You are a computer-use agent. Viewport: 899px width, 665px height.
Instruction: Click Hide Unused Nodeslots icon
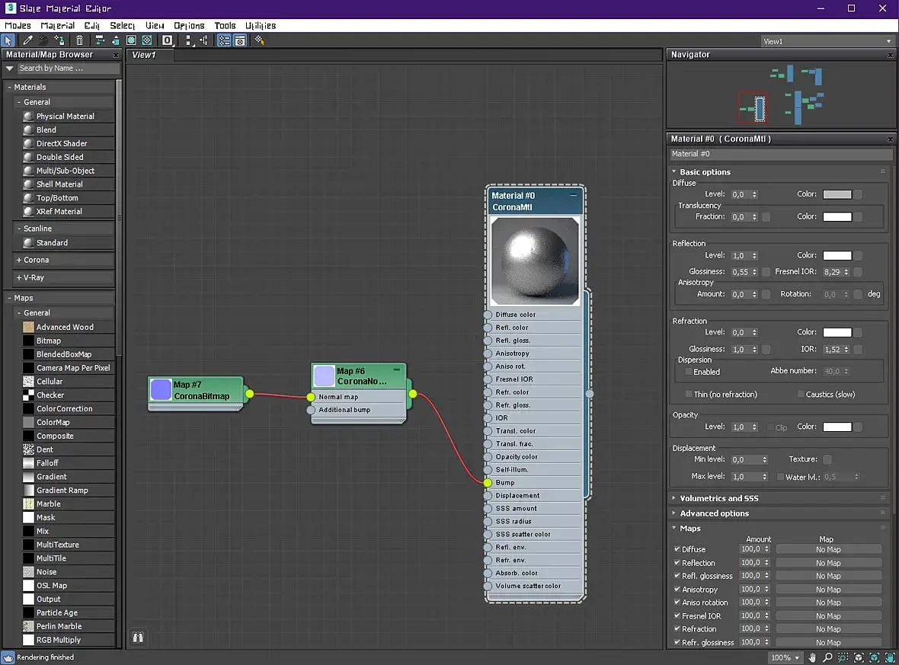point(115,40)
